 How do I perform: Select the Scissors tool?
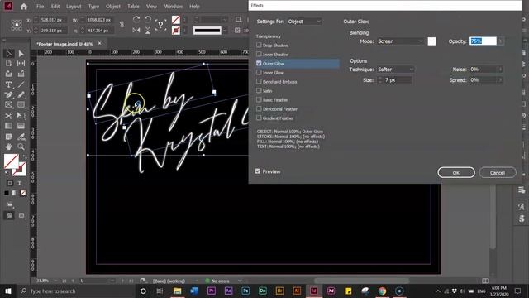tap(9, 116)
